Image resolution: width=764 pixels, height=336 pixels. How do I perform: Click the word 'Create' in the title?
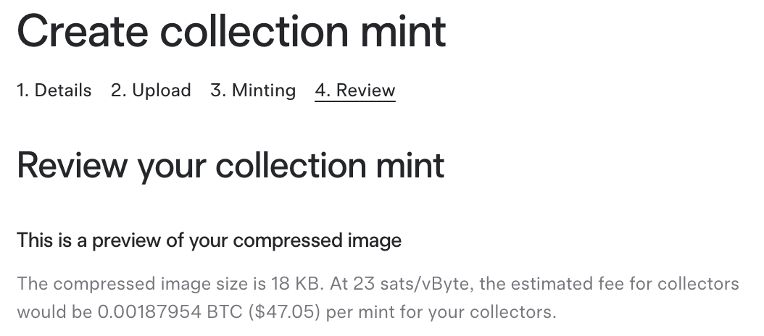point(83,31)
